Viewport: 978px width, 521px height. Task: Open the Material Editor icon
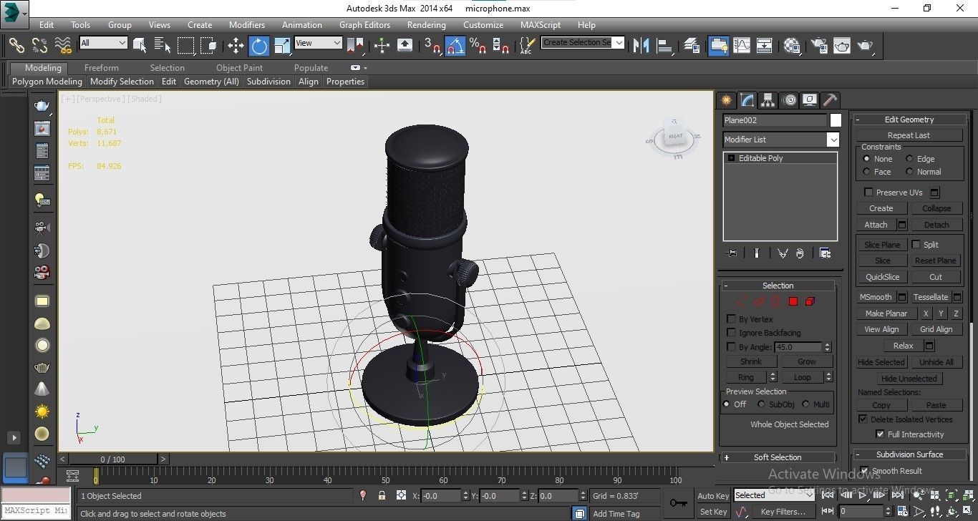[x=791, y=45]
